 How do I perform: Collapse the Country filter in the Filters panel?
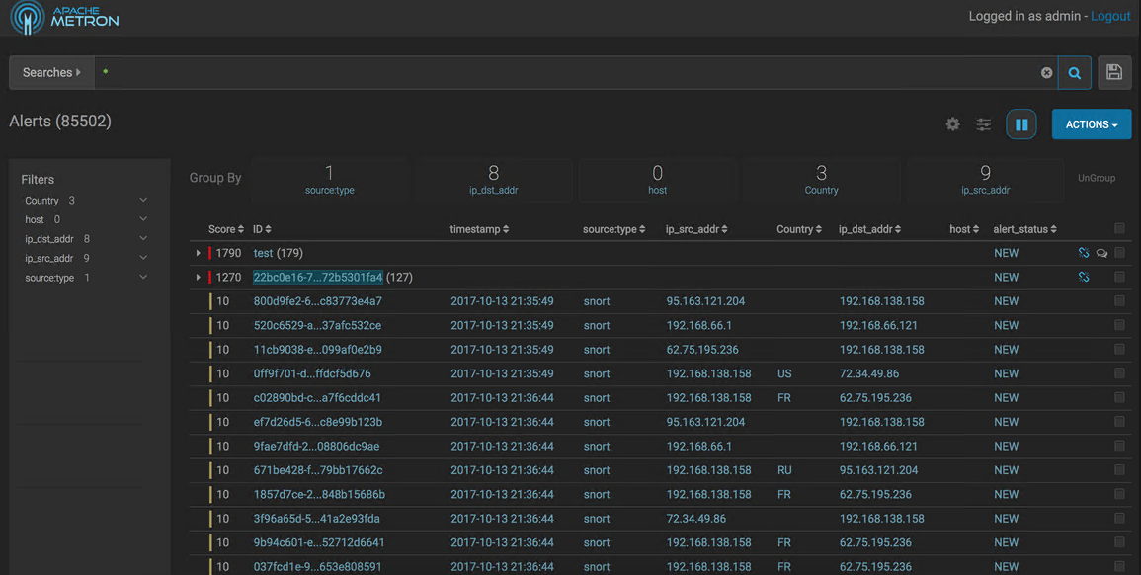point(142,200)
